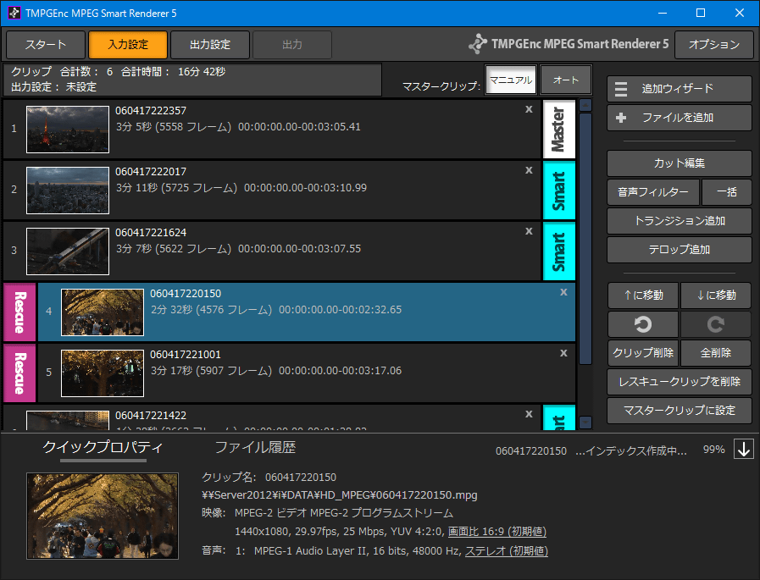The image size is (760, 580).
Task: Click the clip list scrollbar thumb
Action: pos(585,239)
